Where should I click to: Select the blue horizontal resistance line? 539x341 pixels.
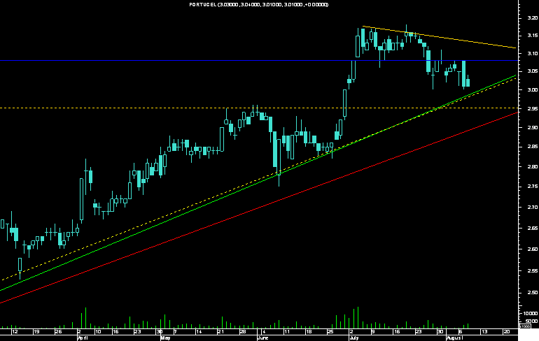(259, 61)
